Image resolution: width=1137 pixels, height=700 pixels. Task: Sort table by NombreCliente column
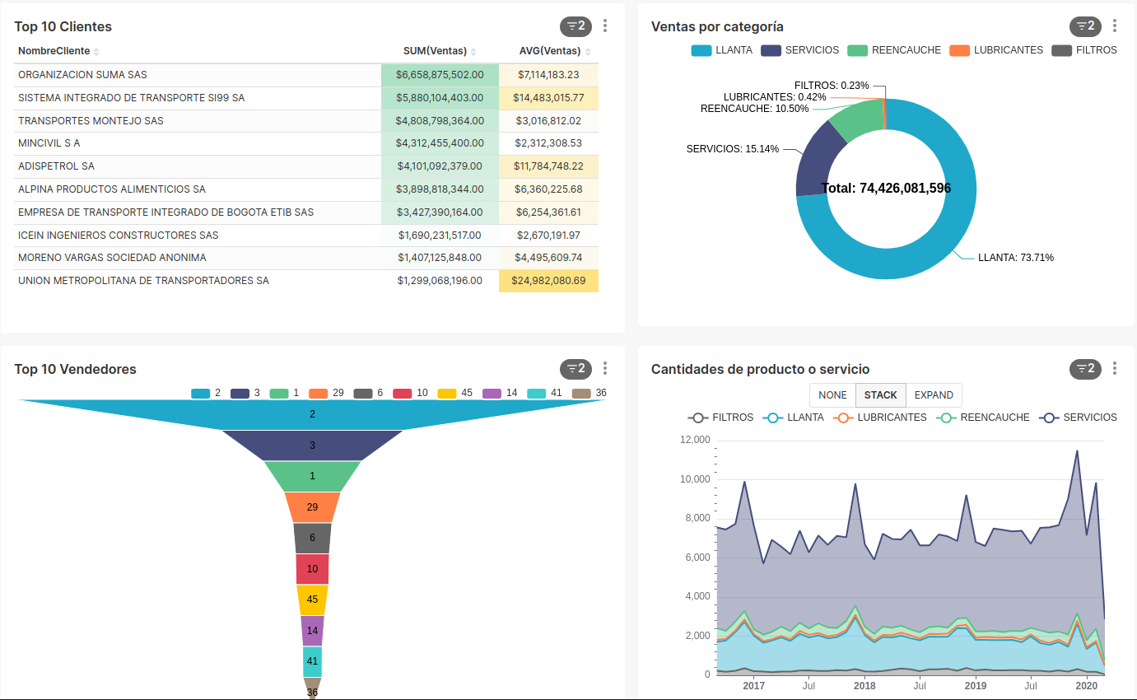pos(58,51)
